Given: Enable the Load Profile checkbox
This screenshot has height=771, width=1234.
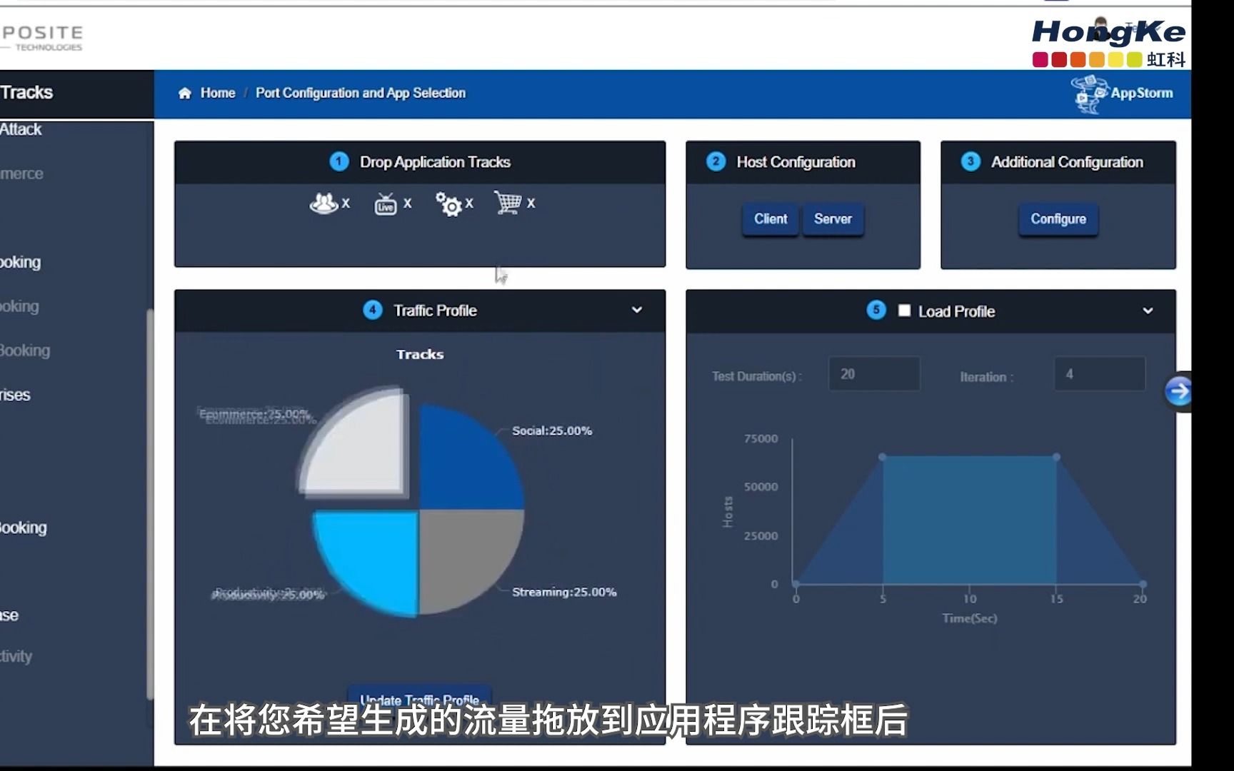Looking at the screenshot, I should coord(904,311).
